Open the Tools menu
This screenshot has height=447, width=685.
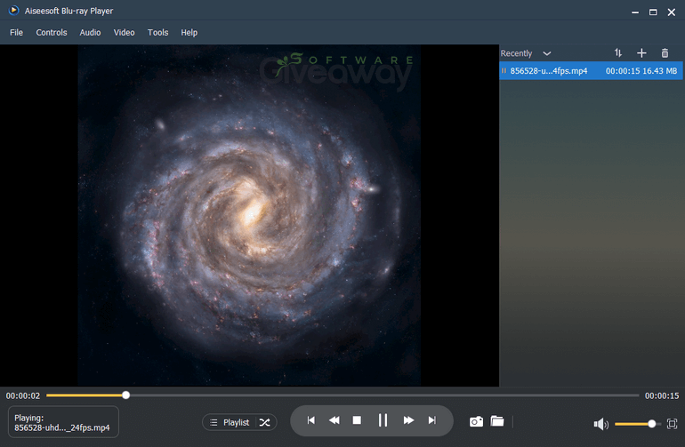[x=157, y=32]
